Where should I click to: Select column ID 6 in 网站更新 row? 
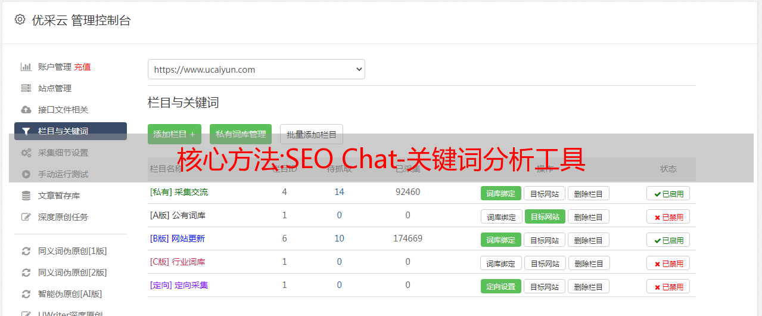[285, 238]
